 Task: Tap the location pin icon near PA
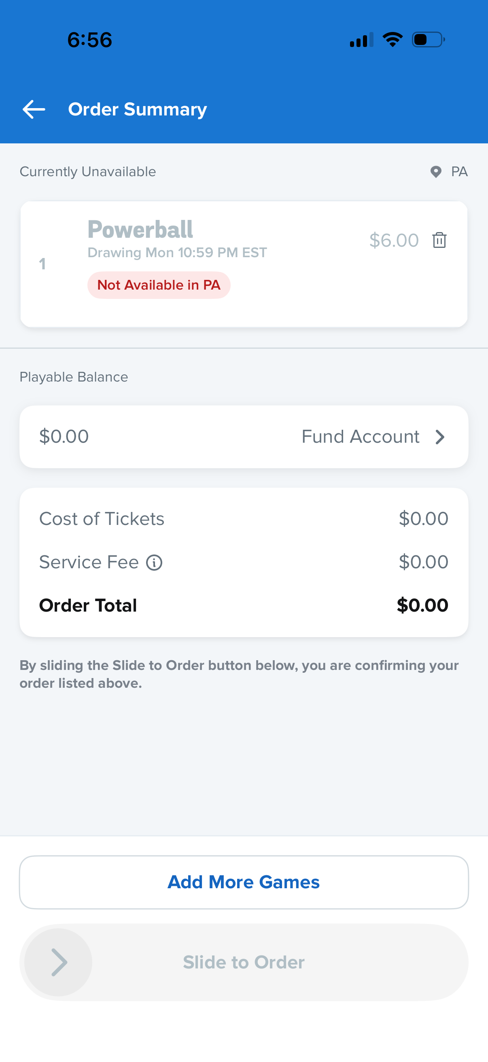coord(436,171)
